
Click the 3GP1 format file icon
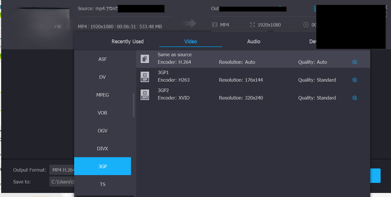coord(145,77)
